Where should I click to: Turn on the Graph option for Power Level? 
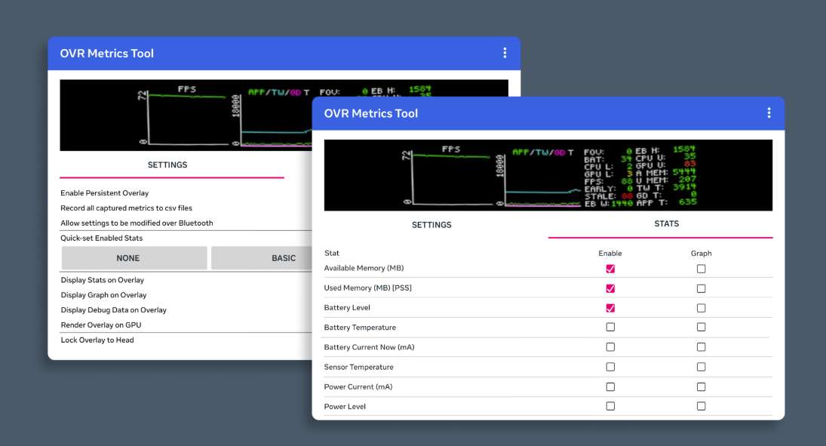(701, 406)
